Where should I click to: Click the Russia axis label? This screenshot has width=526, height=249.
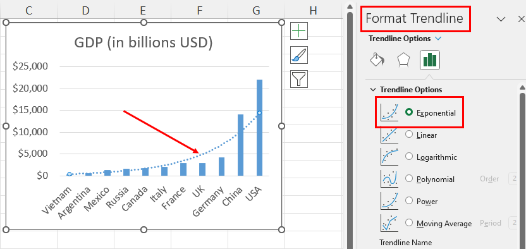point(118,197)
